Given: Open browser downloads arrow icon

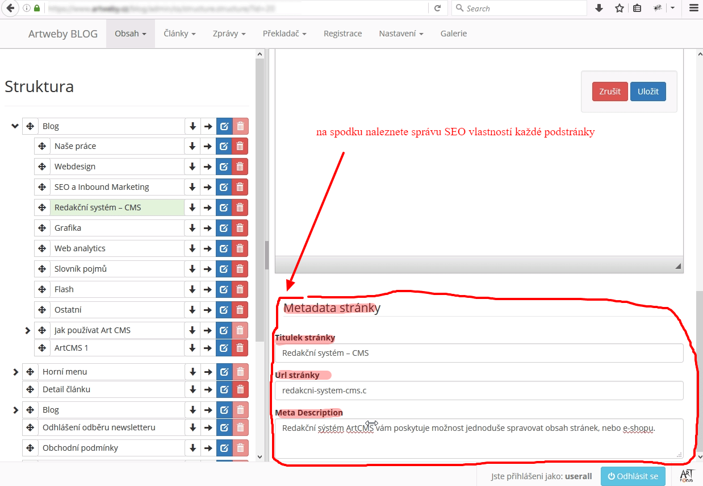Looking at the screenshot, I should point(599,8).
